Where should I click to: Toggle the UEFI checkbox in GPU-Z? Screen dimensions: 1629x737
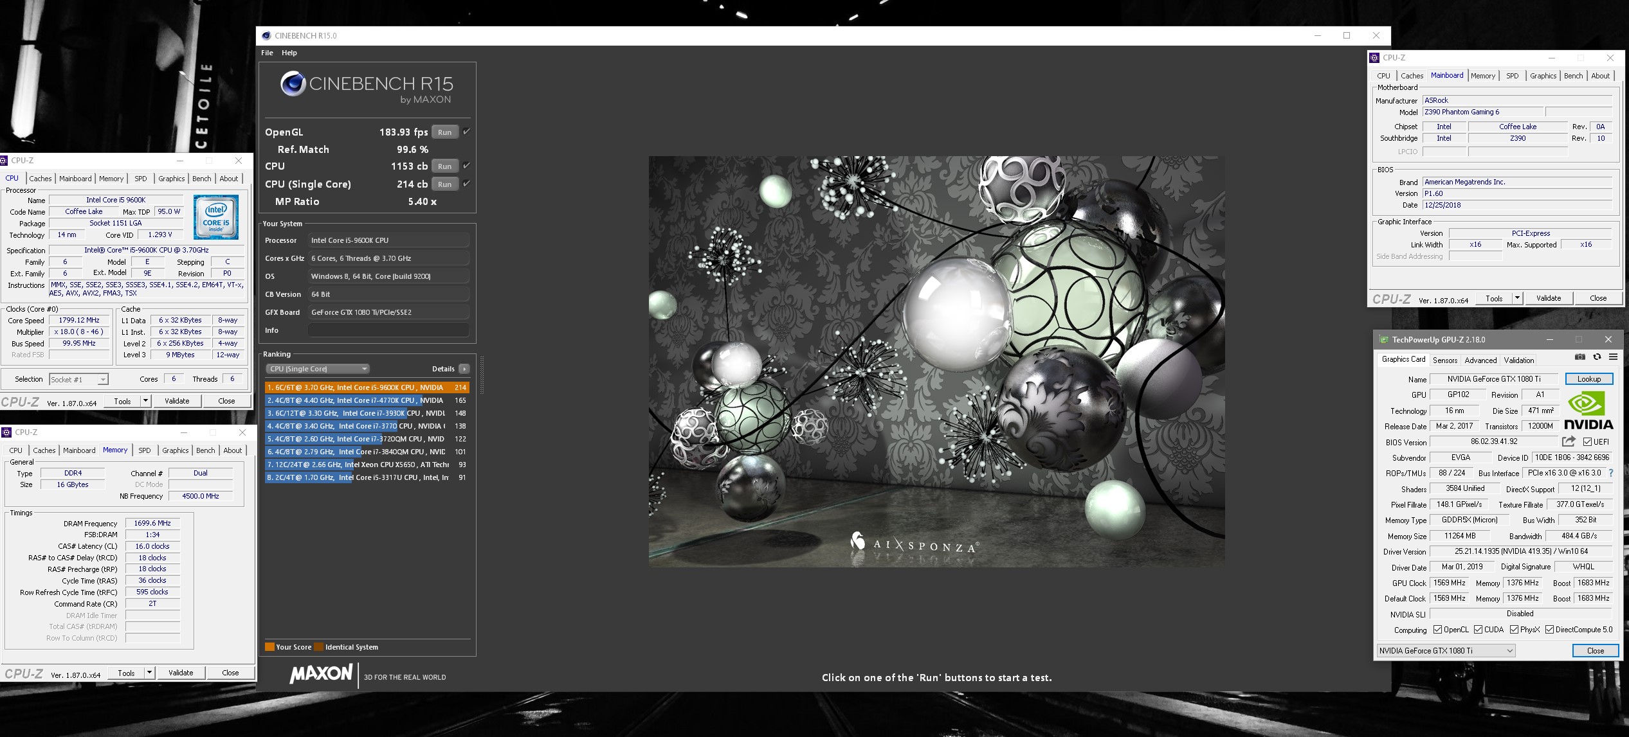(1588, 442)
